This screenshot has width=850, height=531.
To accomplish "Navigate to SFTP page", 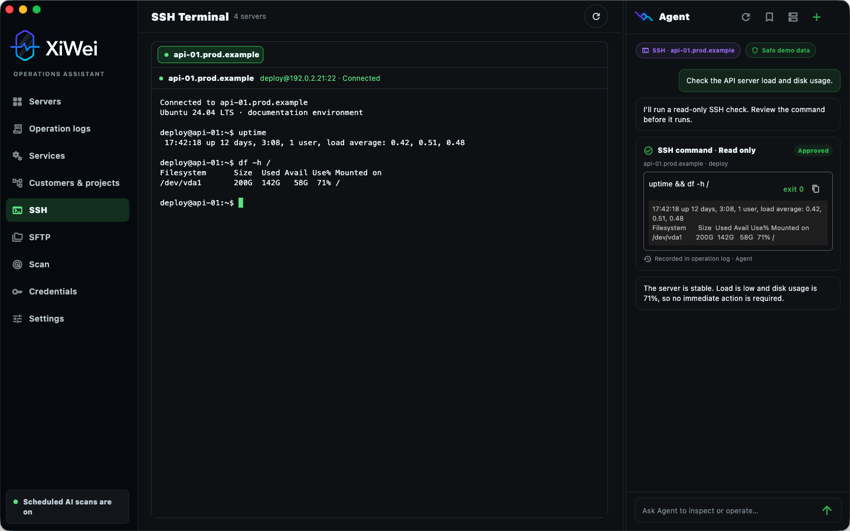I will [x=67, y=237].
